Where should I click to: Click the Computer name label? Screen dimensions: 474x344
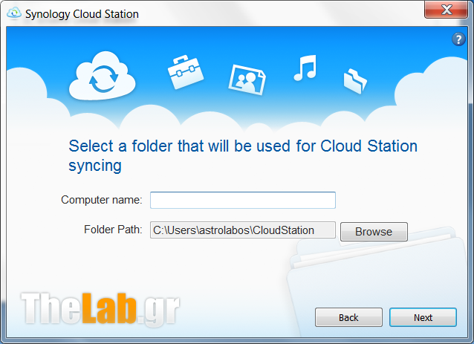[x=102, y=200]
